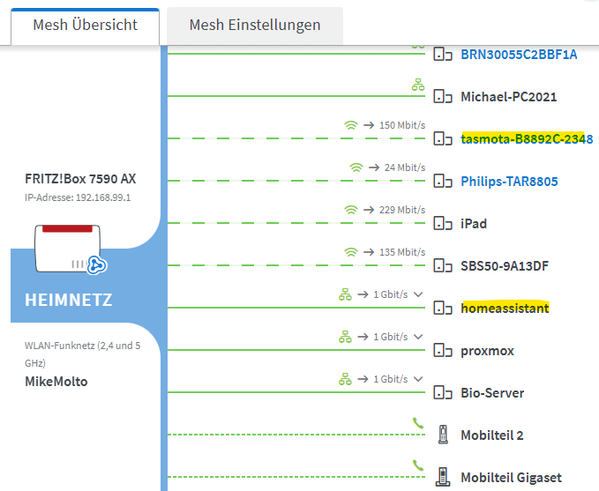The image size is (599, 491).
Task: Click the 229 Mbit/s speed value
Action: [402, 210]
